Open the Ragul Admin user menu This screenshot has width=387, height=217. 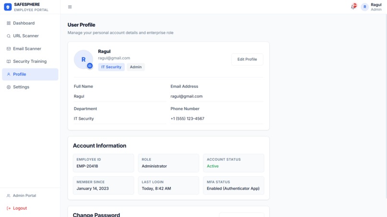pyautogui.click(x=371, y=7)
